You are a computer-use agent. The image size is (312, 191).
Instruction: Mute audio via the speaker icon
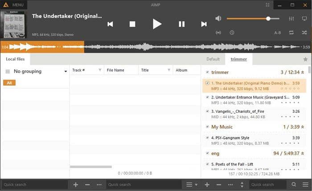(218, 19)
